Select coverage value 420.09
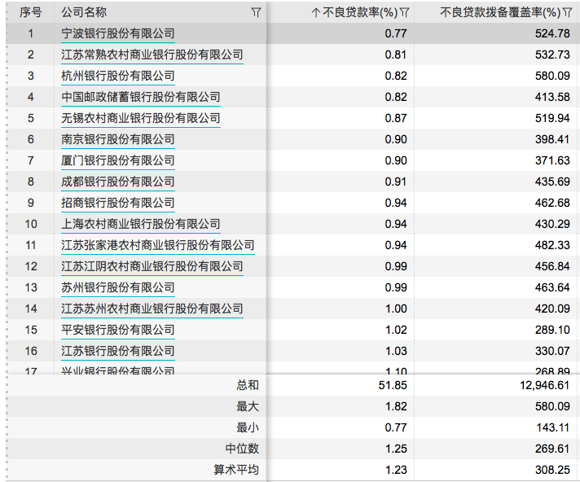This screenshot has height=482, width=580. [x=552, y=309]
